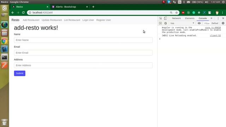Go to the Login User page

tap(88, 20)
